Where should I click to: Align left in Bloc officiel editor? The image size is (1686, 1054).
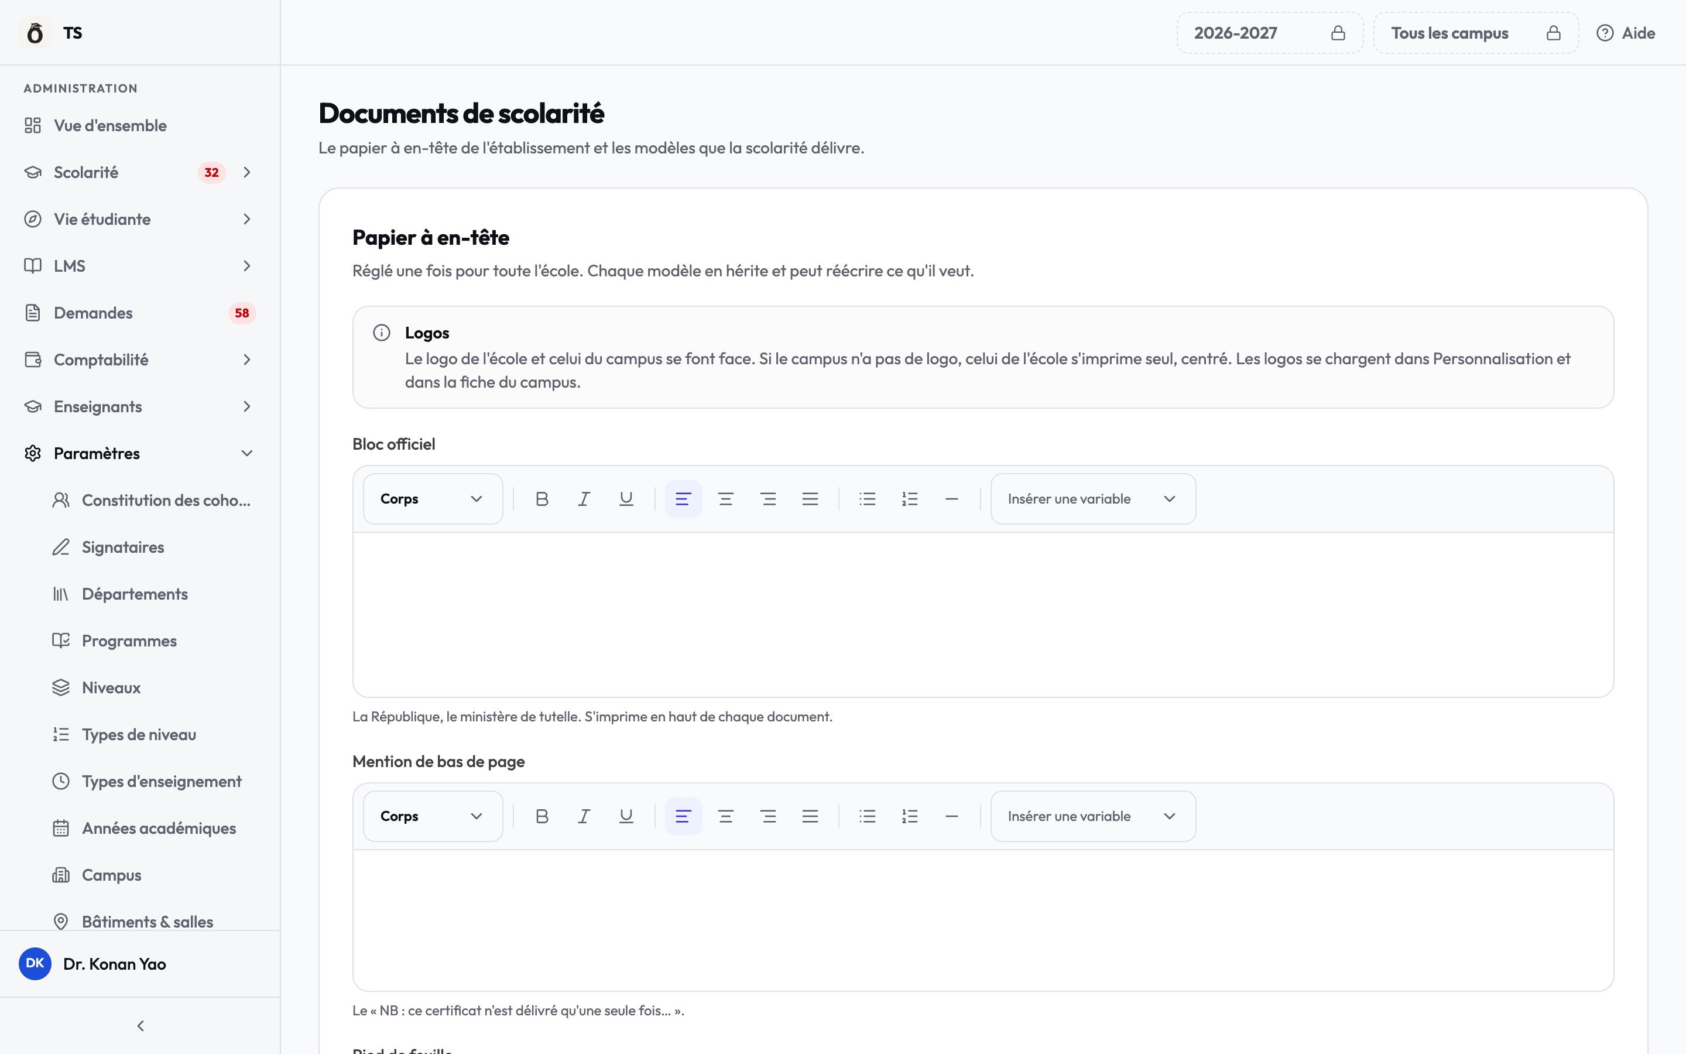pyautogui.click(x=683, y=499)
